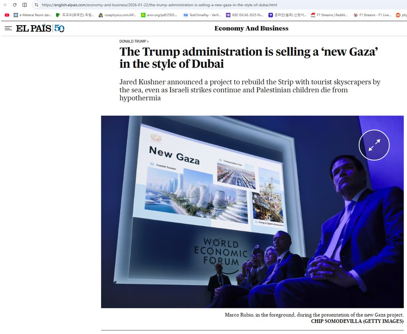Expand the article photo using the arrows icon
This screenshot has height=334, width=407.
[x=374, y=145]
